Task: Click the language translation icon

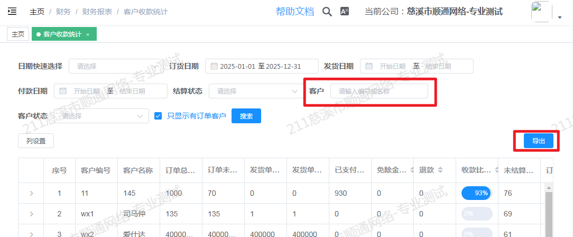Action: 345,12
